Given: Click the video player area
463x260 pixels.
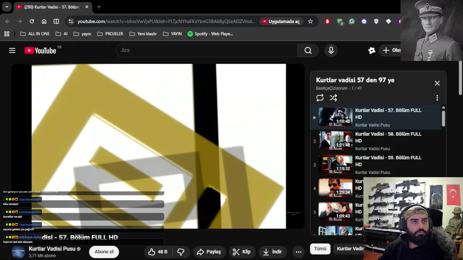Looking at the screenshot, I should [158, 146].
